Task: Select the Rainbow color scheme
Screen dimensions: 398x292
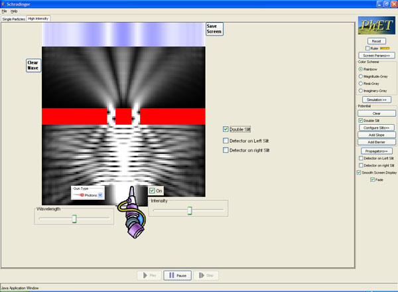Action: (x=360, y=69)
